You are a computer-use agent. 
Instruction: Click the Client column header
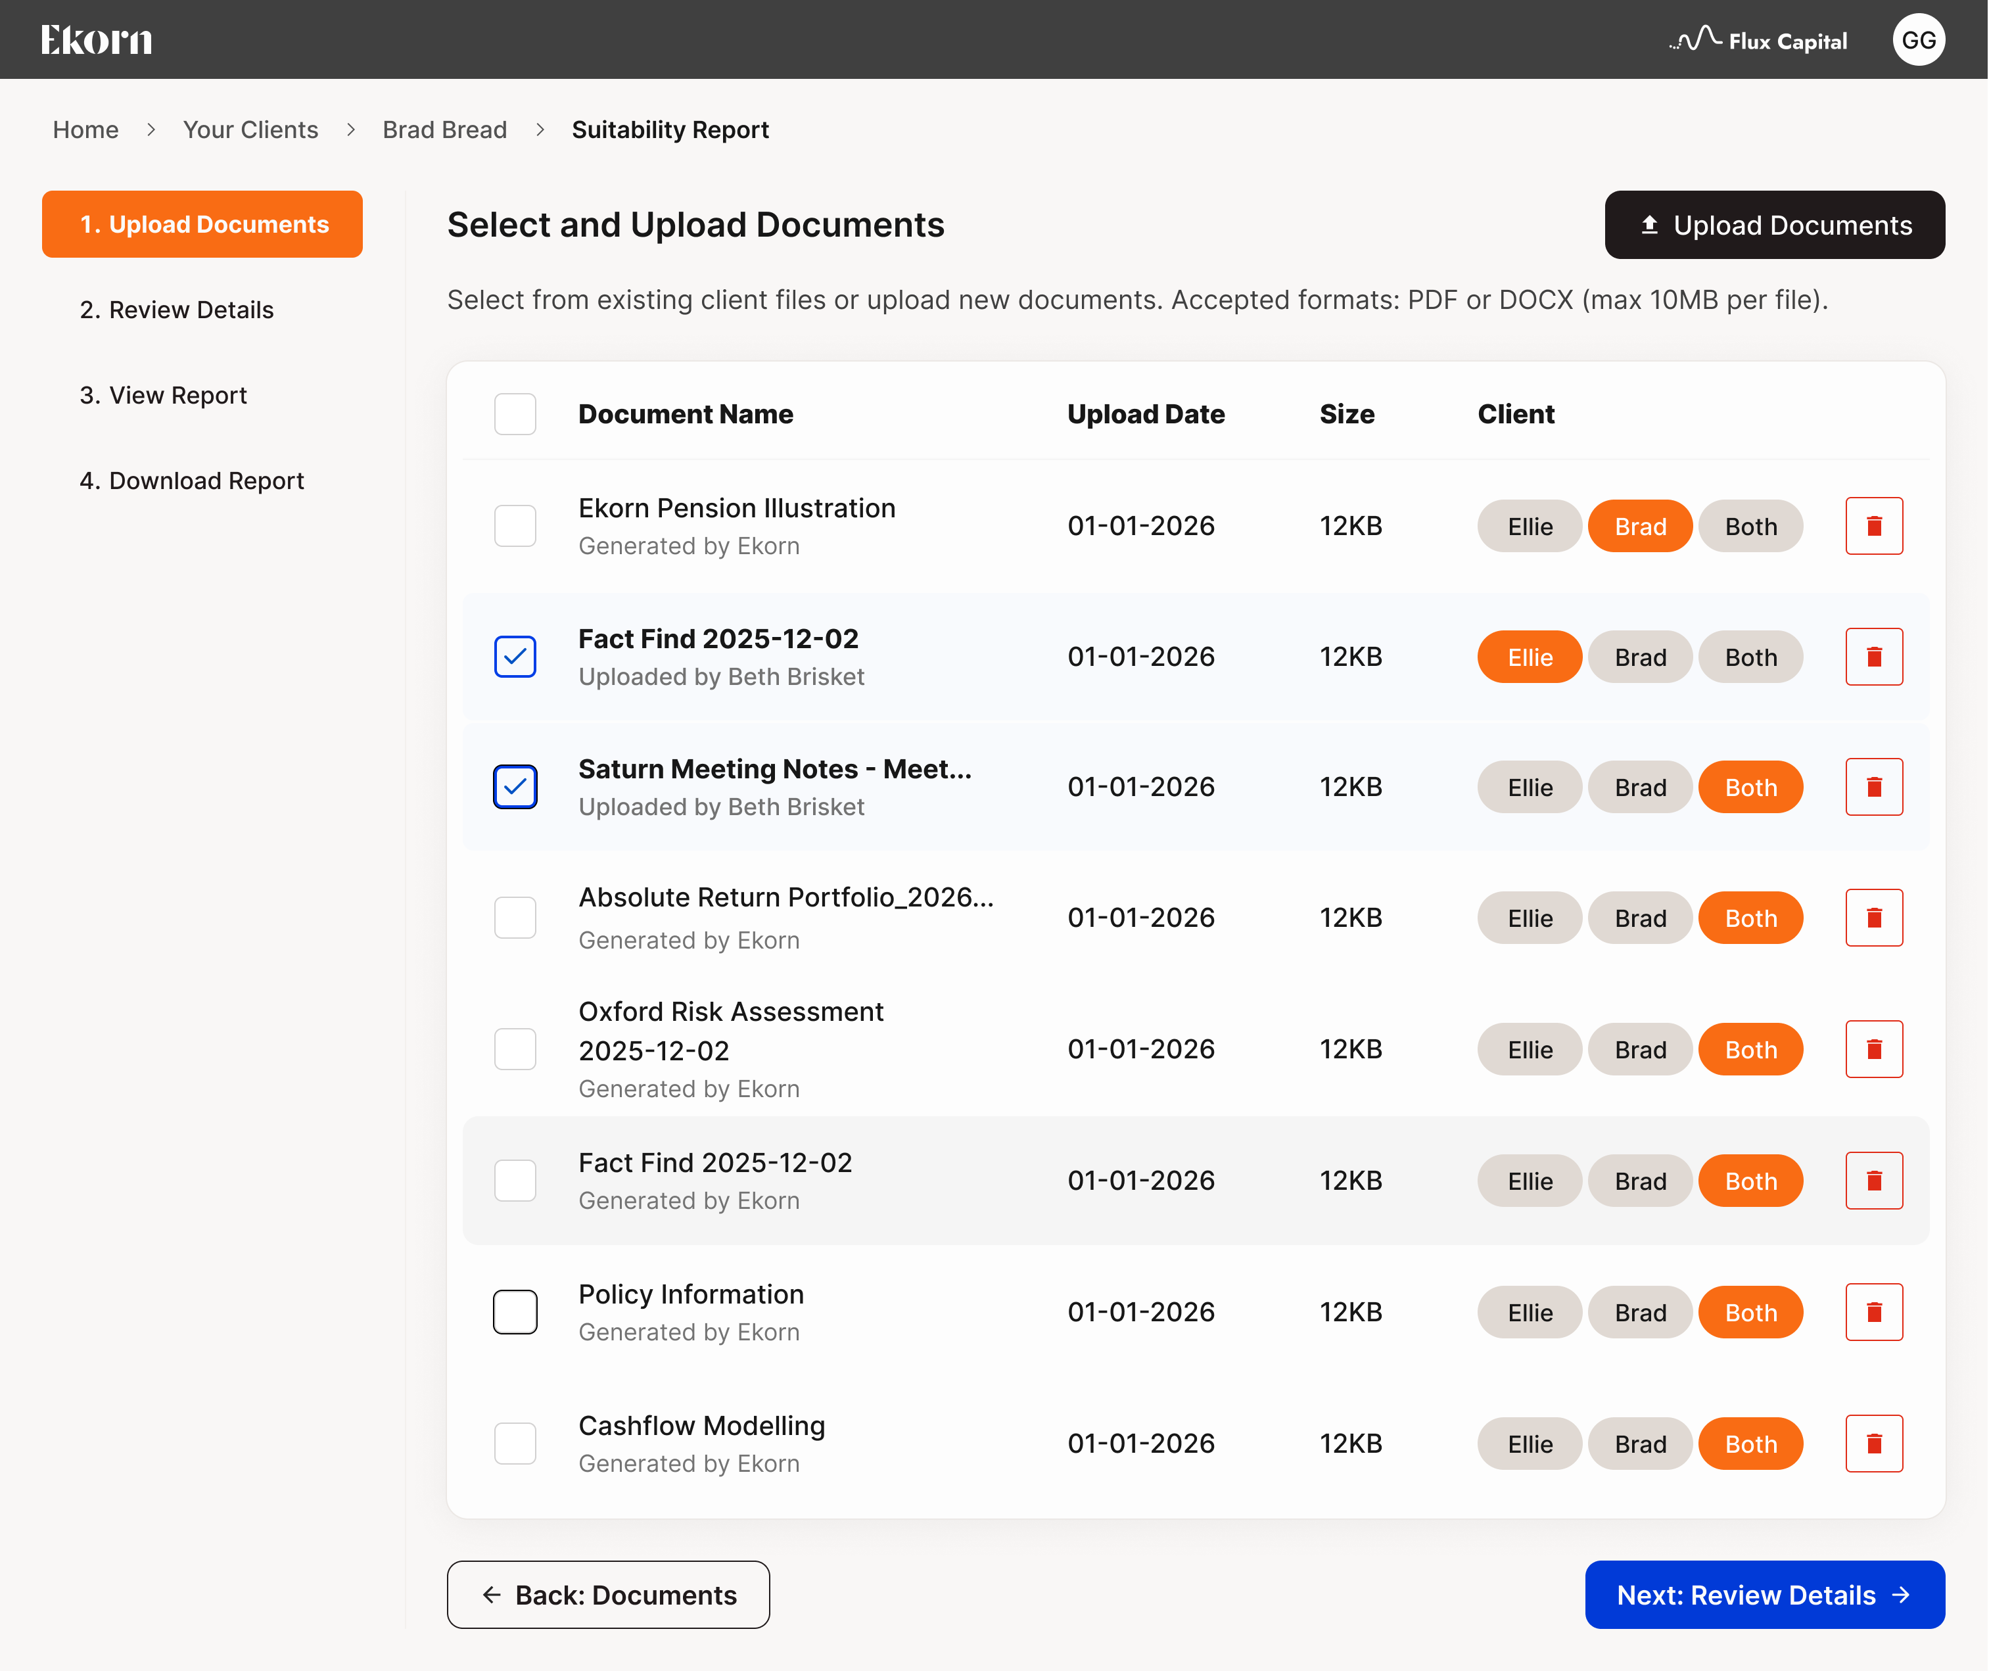(x=1516, y=414)
